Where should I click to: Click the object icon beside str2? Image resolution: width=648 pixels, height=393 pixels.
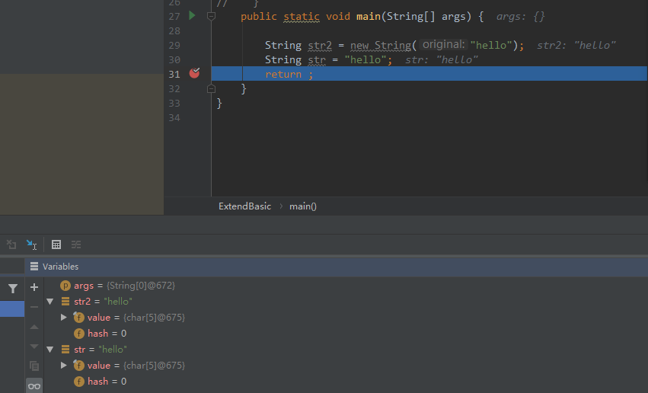65,302
